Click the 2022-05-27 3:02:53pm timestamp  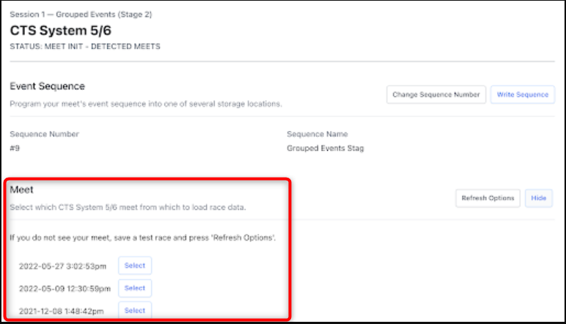point(63,266)
